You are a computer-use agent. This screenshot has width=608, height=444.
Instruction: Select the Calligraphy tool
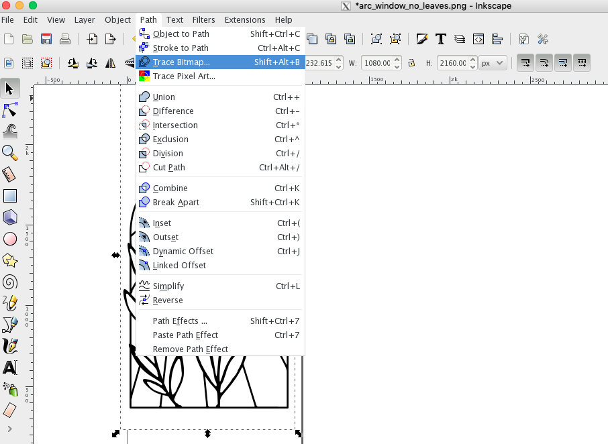[10, 347]
